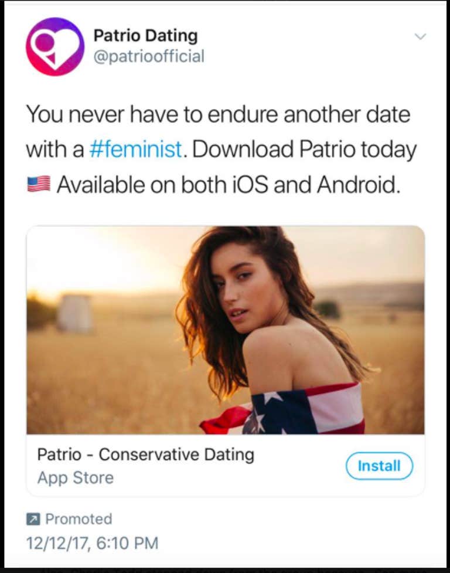Click the word "Android" in the tweet
Viewport: 450px width, 573px height.
click(358, 185)
